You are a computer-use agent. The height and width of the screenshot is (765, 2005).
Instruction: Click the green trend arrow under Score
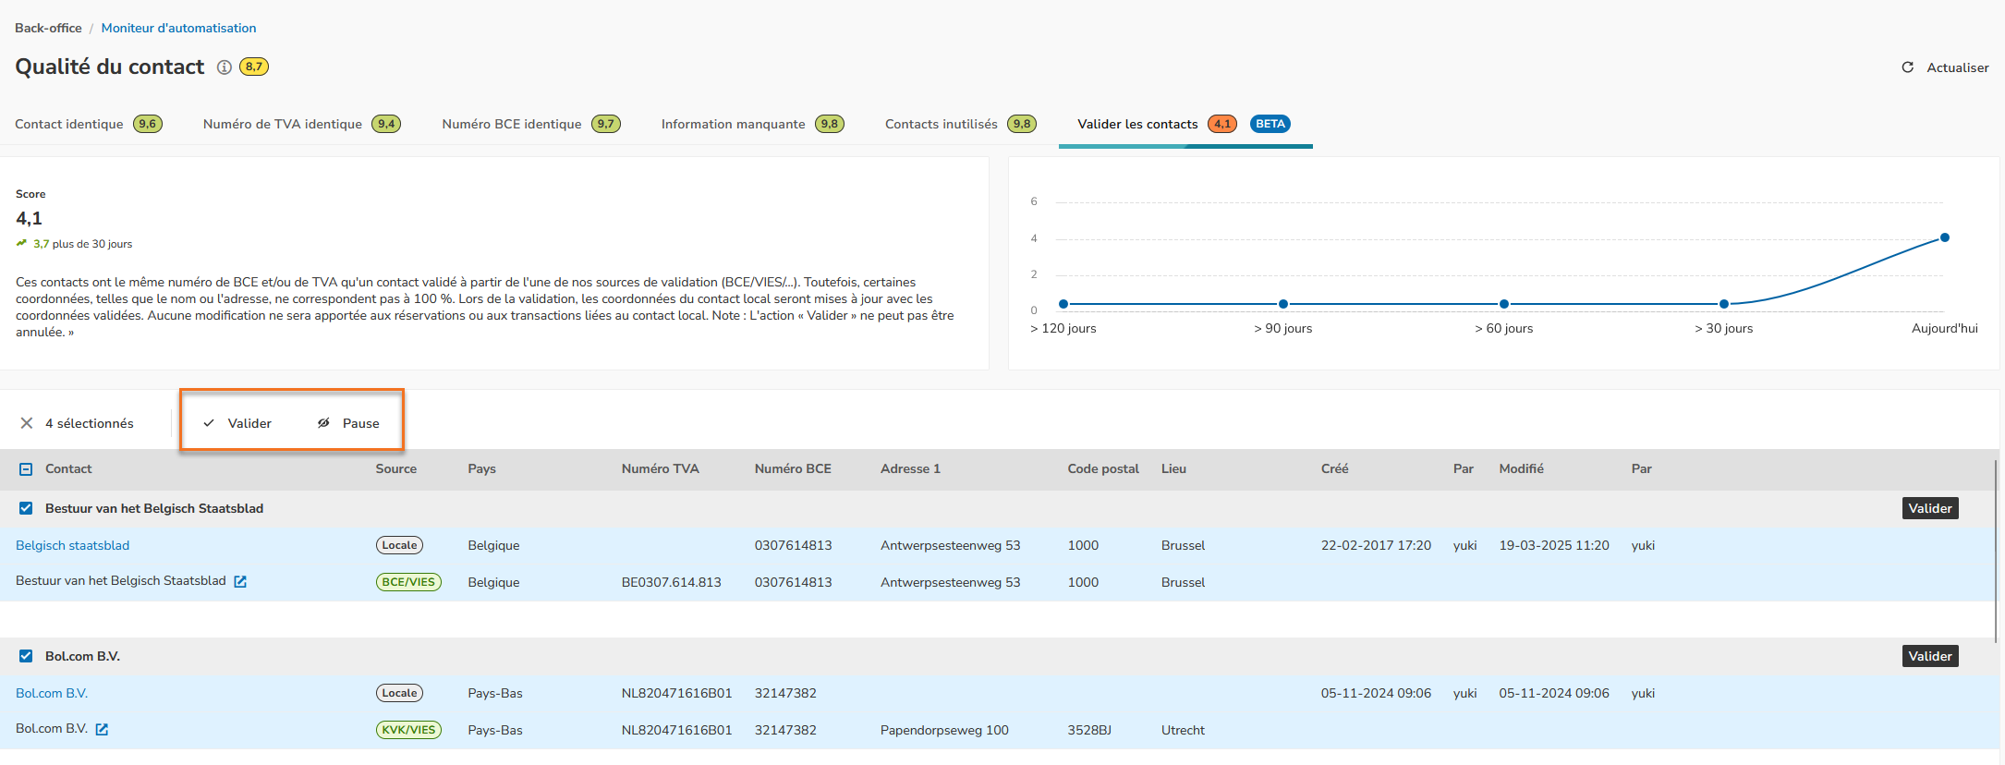click(21, 243)
